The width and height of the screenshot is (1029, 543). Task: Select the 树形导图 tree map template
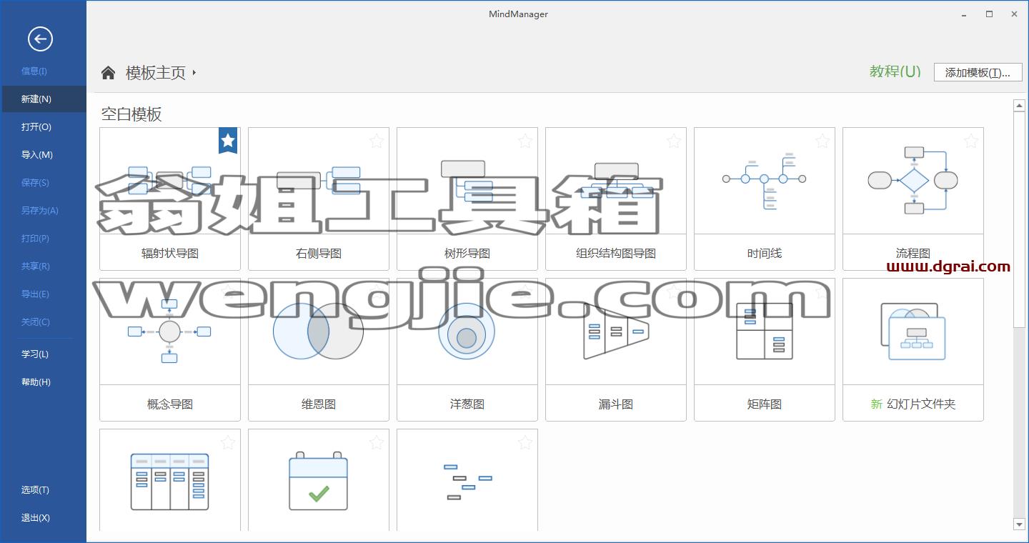(x=467, y=199)
